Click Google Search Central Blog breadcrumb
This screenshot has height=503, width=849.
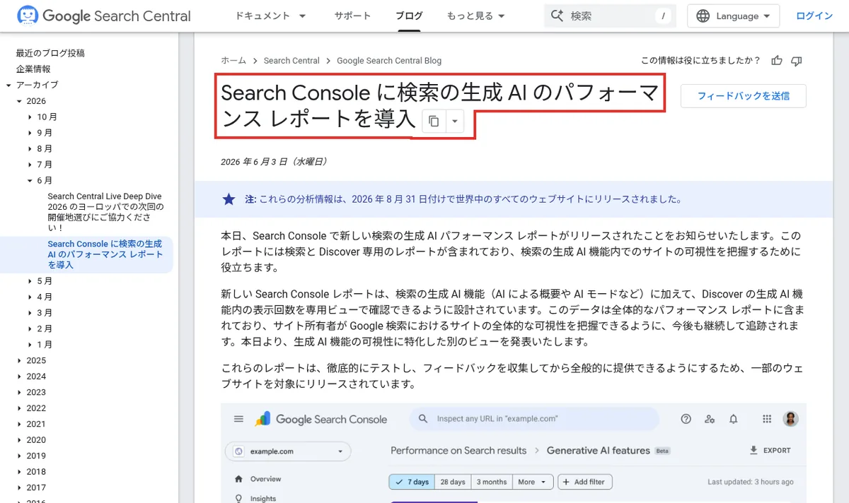coord(389,61)
